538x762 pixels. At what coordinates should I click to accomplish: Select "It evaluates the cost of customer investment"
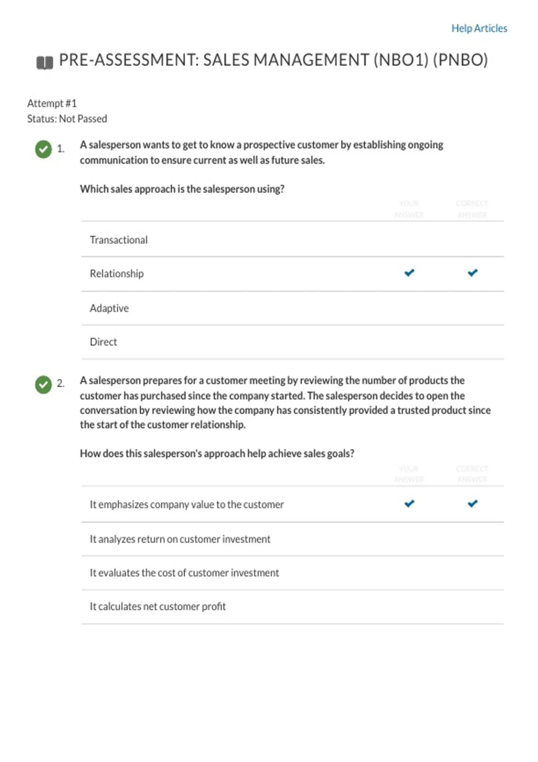184,573
